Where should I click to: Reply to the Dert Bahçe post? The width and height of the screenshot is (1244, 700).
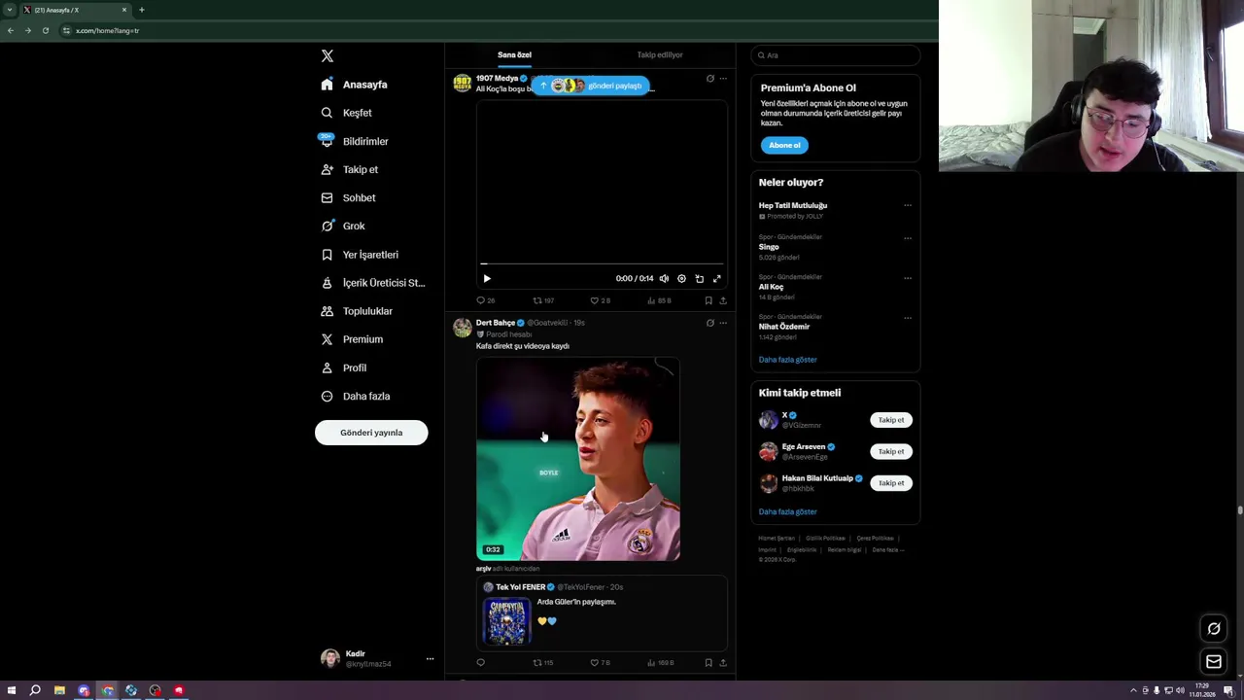click(x=480, y=663)
